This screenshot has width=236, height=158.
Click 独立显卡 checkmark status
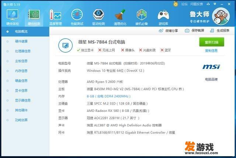pos(85,50)
